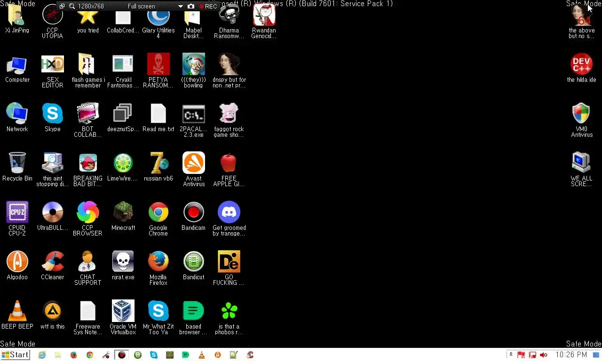Click the 10:26 PM clock
This screenshot has height=361, width=602.
click(x=571, y=355)
